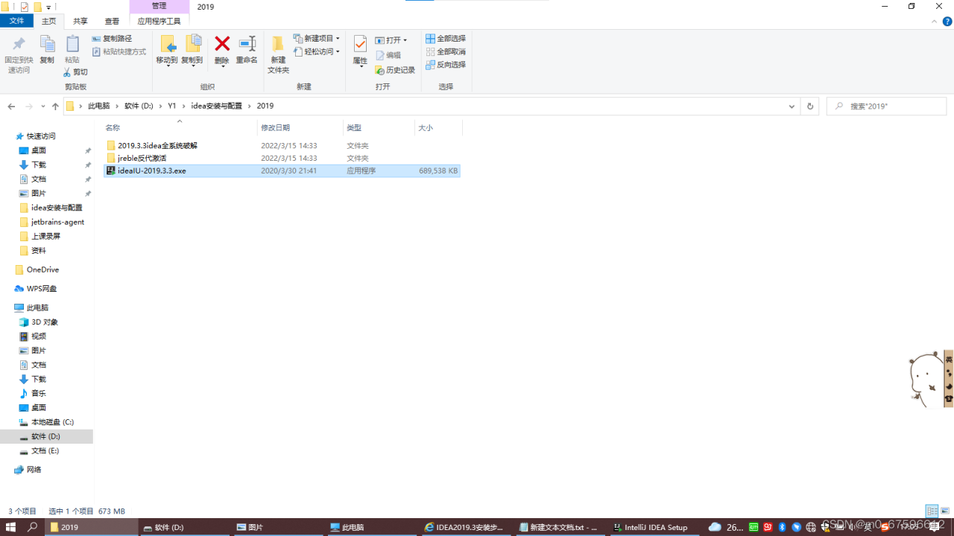
Task: Expand the address bar history dropdown
Action: tap(792, 106)
